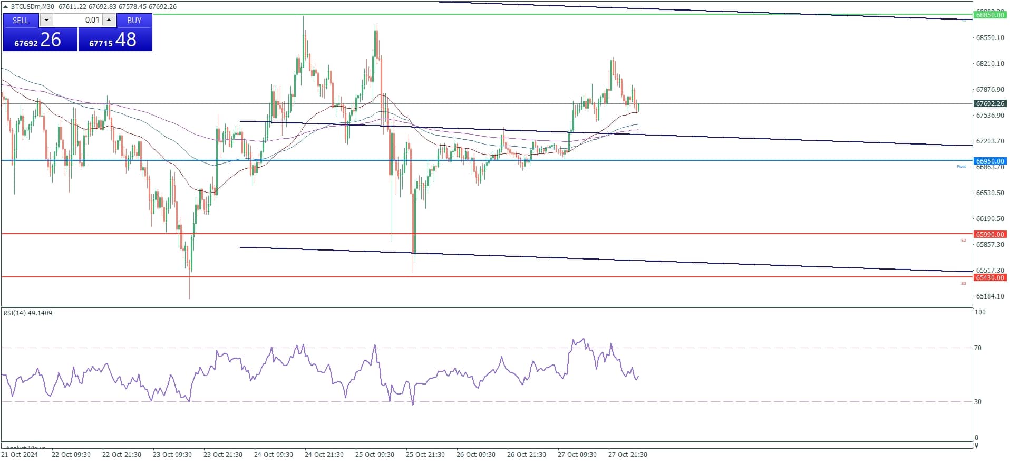Click the red 65430.00 price label
The width and height of the screenshot is (1010, 461).
pyautogui.click(x=990, y=277)
